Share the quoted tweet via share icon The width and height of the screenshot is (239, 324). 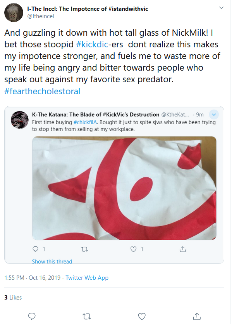182,249
